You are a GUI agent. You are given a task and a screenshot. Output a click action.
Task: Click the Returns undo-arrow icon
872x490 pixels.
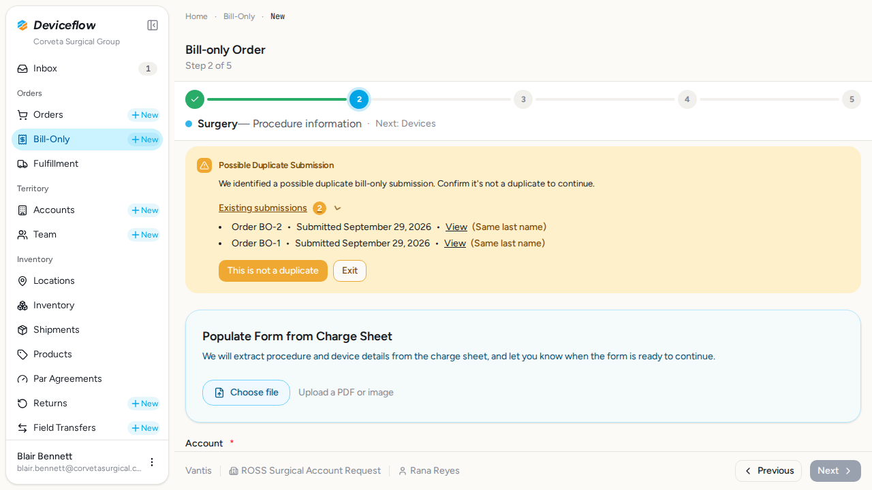[x=22, y=404]
